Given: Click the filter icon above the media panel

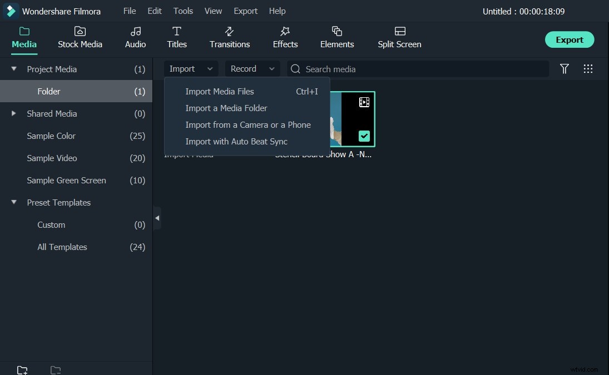Looking at the screenshot, I should tap(565, 68).
